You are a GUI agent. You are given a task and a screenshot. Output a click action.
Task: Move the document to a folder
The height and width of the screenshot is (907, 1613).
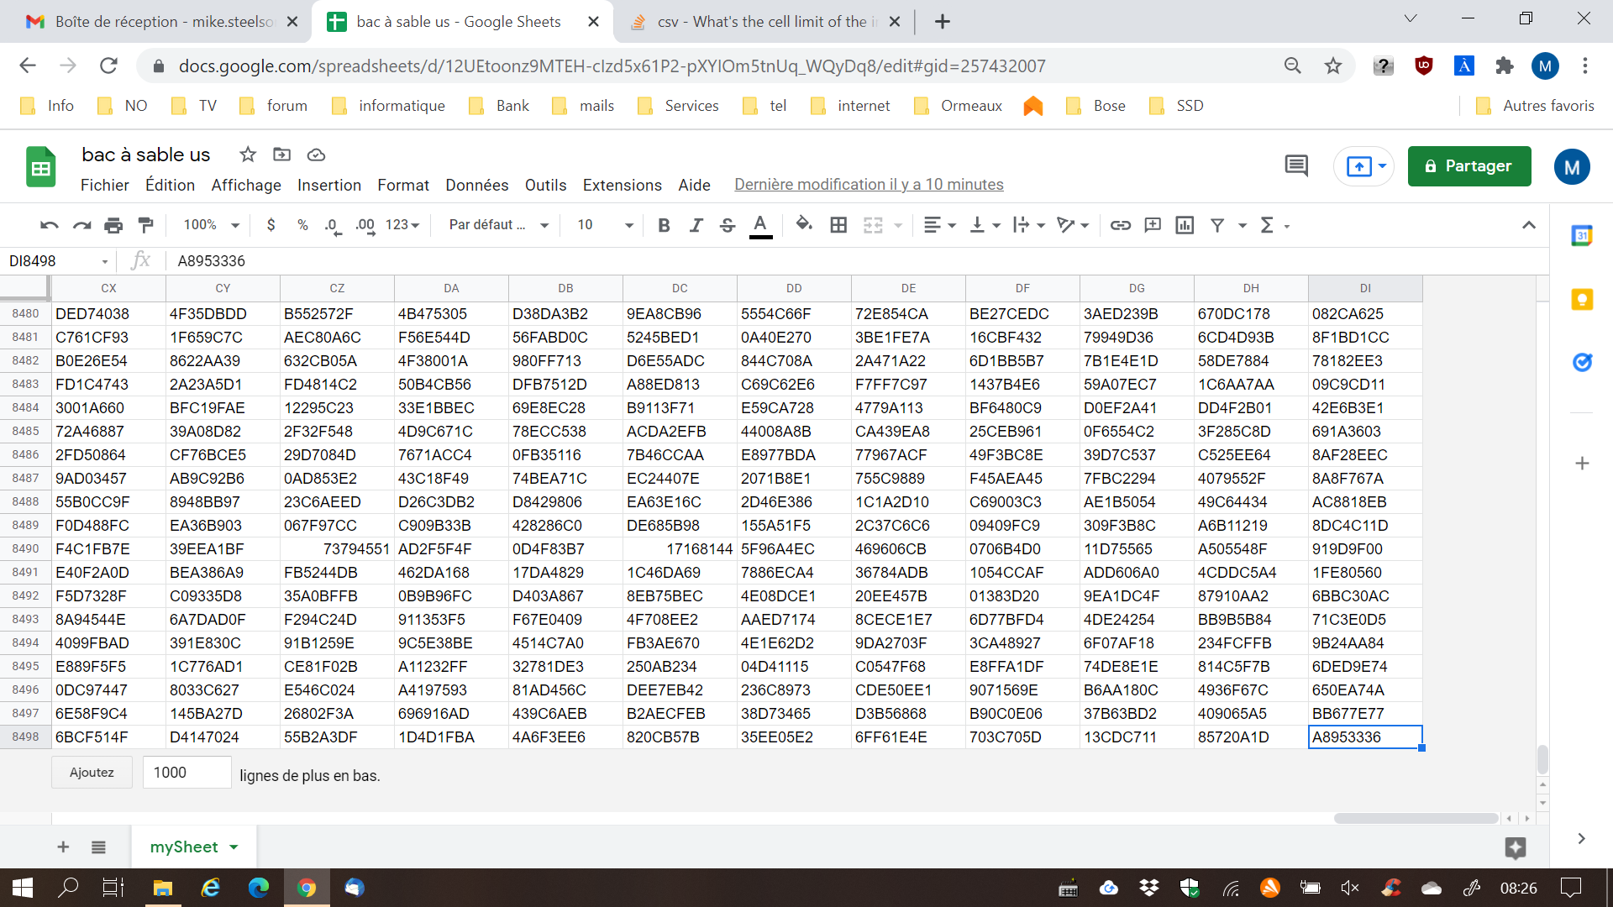282,155
